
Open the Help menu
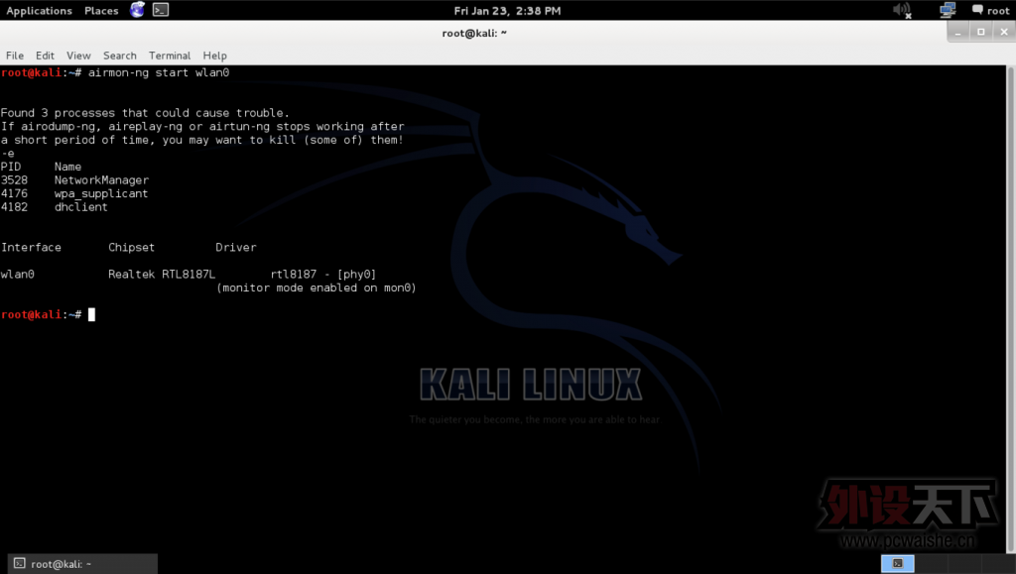tap(214, 56)
